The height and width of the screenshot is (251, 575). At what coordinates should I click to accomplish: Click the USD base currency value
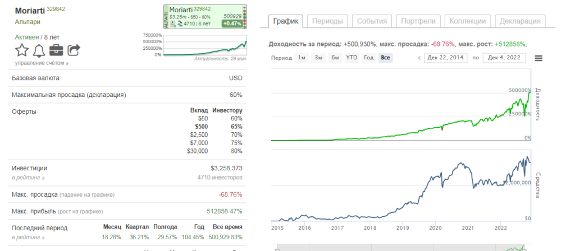pos(236,78)
